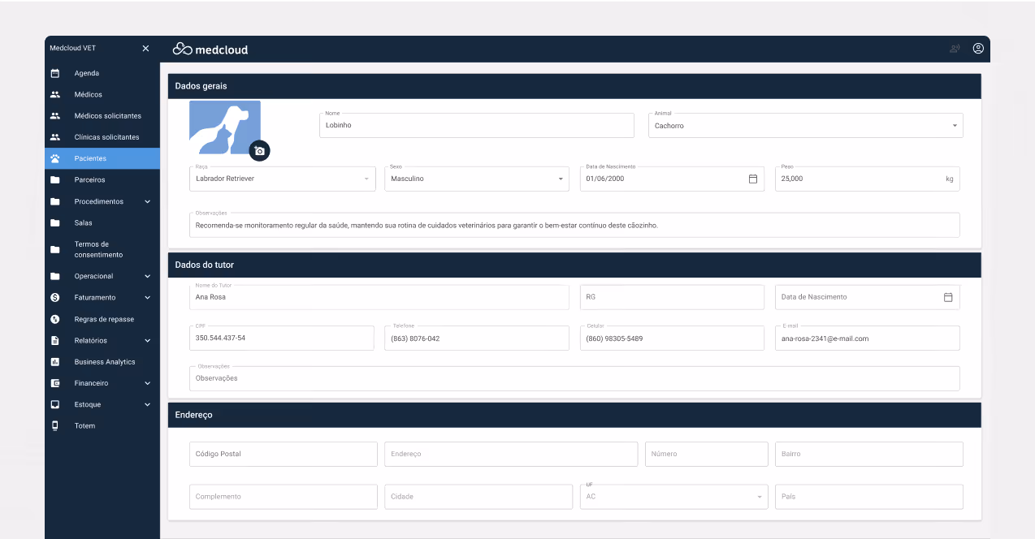Click the Business Analytics chart icon

coord(55,362)
